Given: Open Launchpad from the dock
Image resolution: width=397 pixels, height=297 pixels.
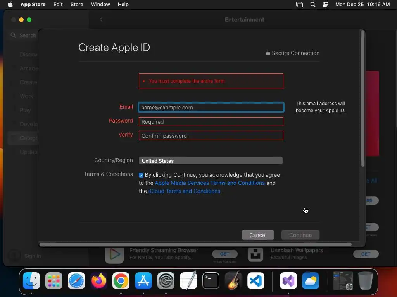Looking at the screenshot, I should pos(54,281).
